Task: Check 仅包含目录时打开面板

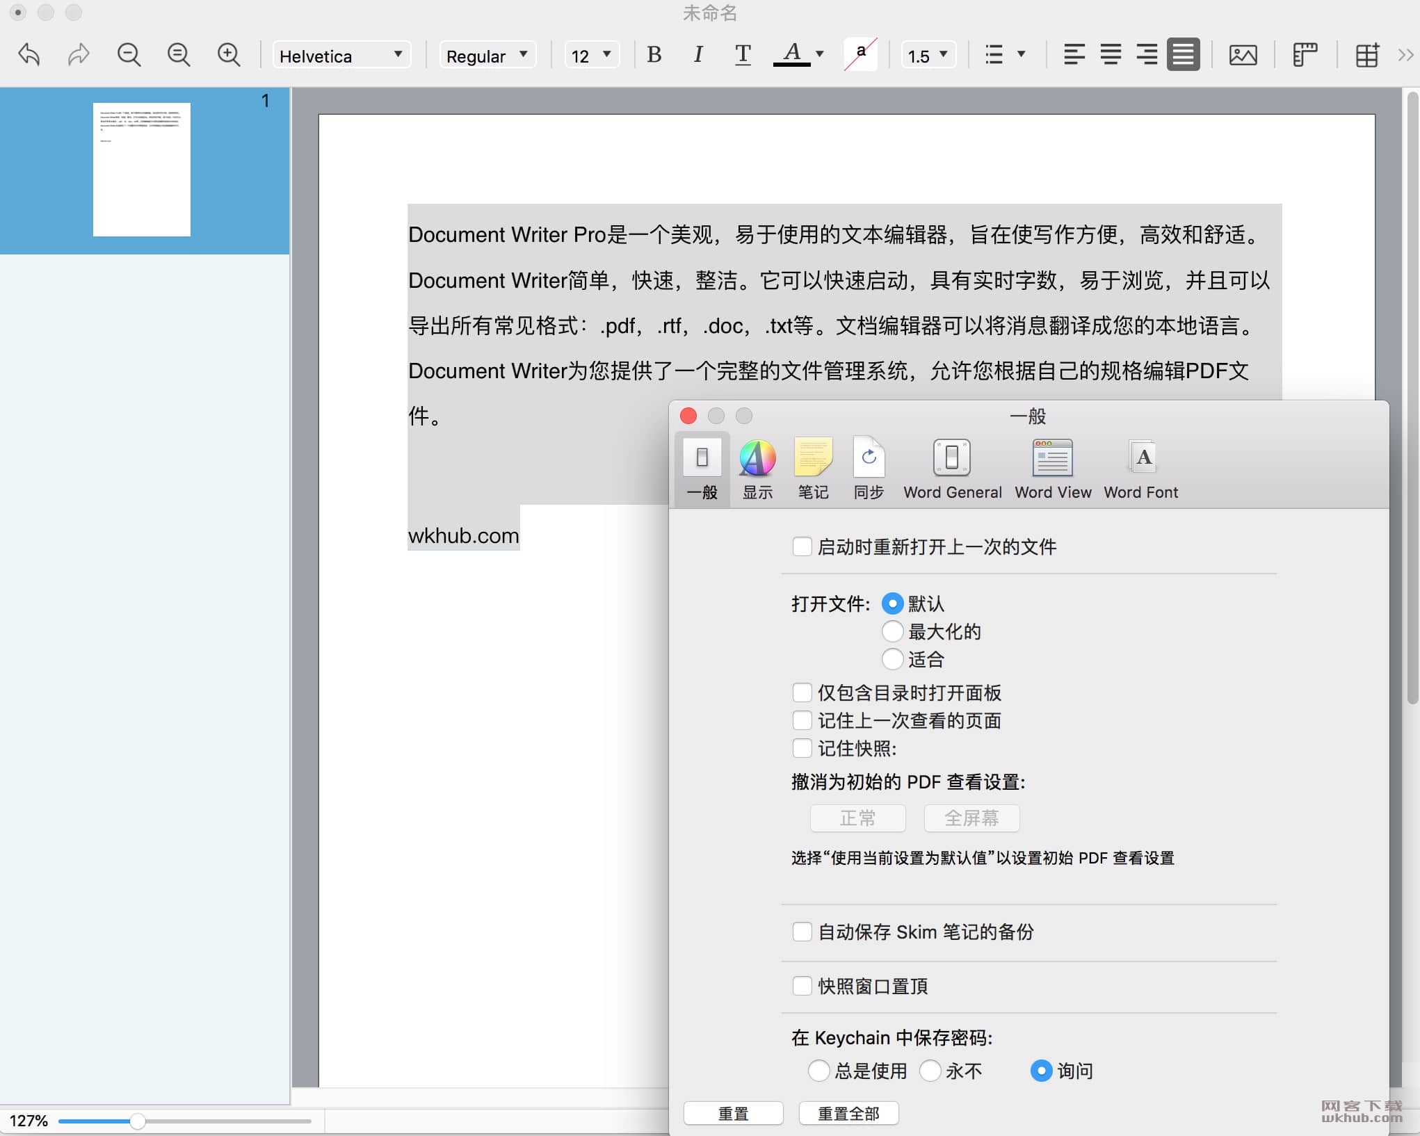Action: (802, 692)
